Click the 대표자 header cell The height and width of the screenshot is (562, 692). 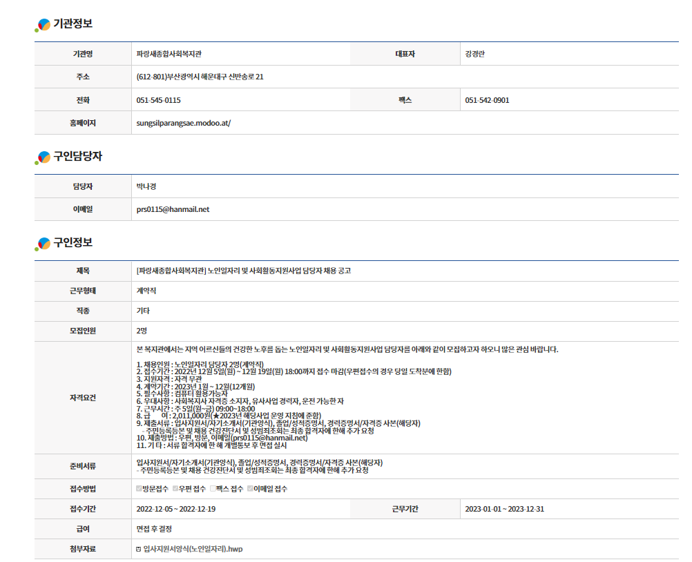405,54
